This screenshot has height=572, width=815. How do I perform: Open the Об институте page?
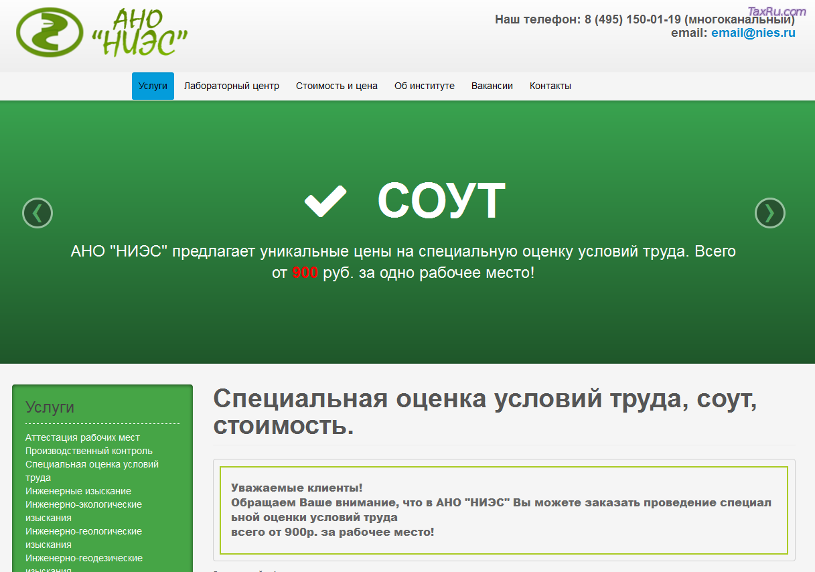tap(425, 86)
